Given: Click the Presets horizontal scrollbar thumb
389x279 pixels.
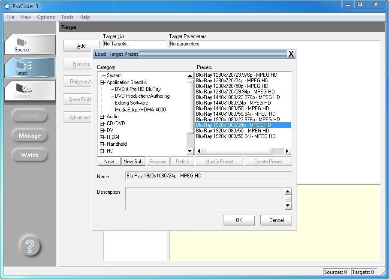Looking at the screenshot, I should pos(238,151).
